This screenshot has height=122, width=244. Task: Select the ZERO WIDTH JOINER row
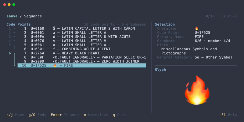(x=82, y=61)
